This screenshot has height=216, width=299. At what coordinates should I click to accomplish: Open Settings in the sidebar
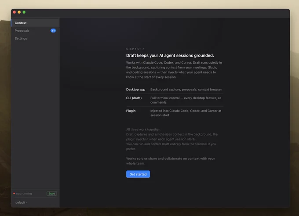click(x=35, y=39)
